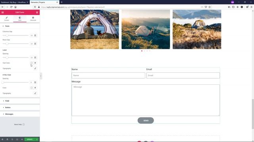Open the Elementor hamburger menu
The image size is (254, 142).
coord(3,12)
